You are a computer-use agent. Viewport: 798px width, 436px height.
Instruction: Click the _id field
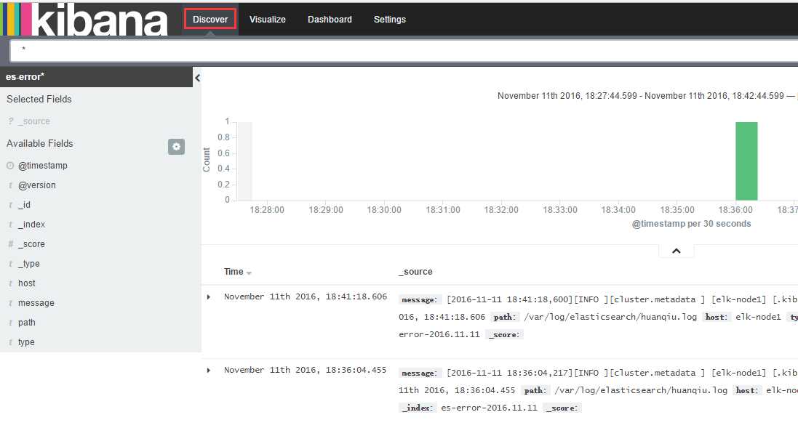(x=24, y=205)
